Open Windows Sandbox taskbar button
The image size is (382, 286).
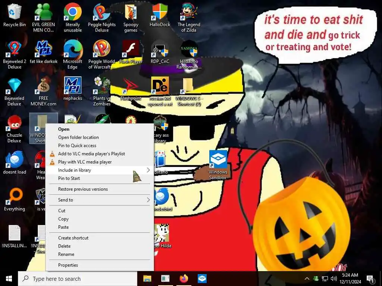(x=202, y=279)
